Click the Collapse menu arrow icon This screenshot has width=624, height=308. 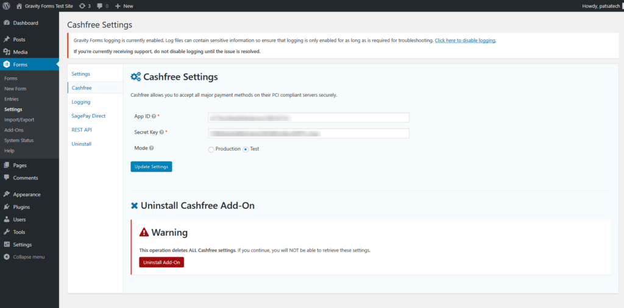(6, 257)
